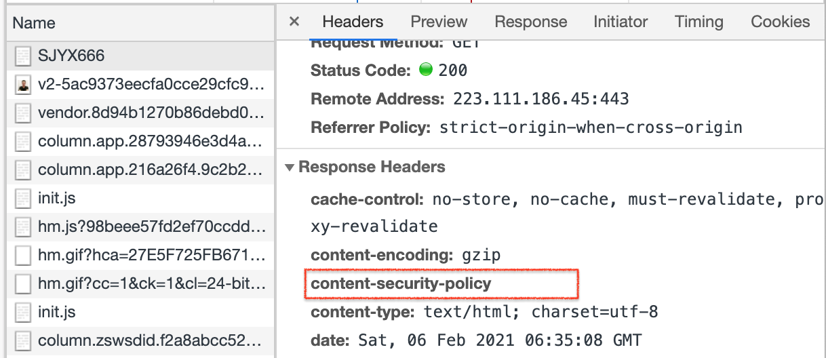Click the hm.js request file icon
The image size is (826, 358).
coord(24,227)
